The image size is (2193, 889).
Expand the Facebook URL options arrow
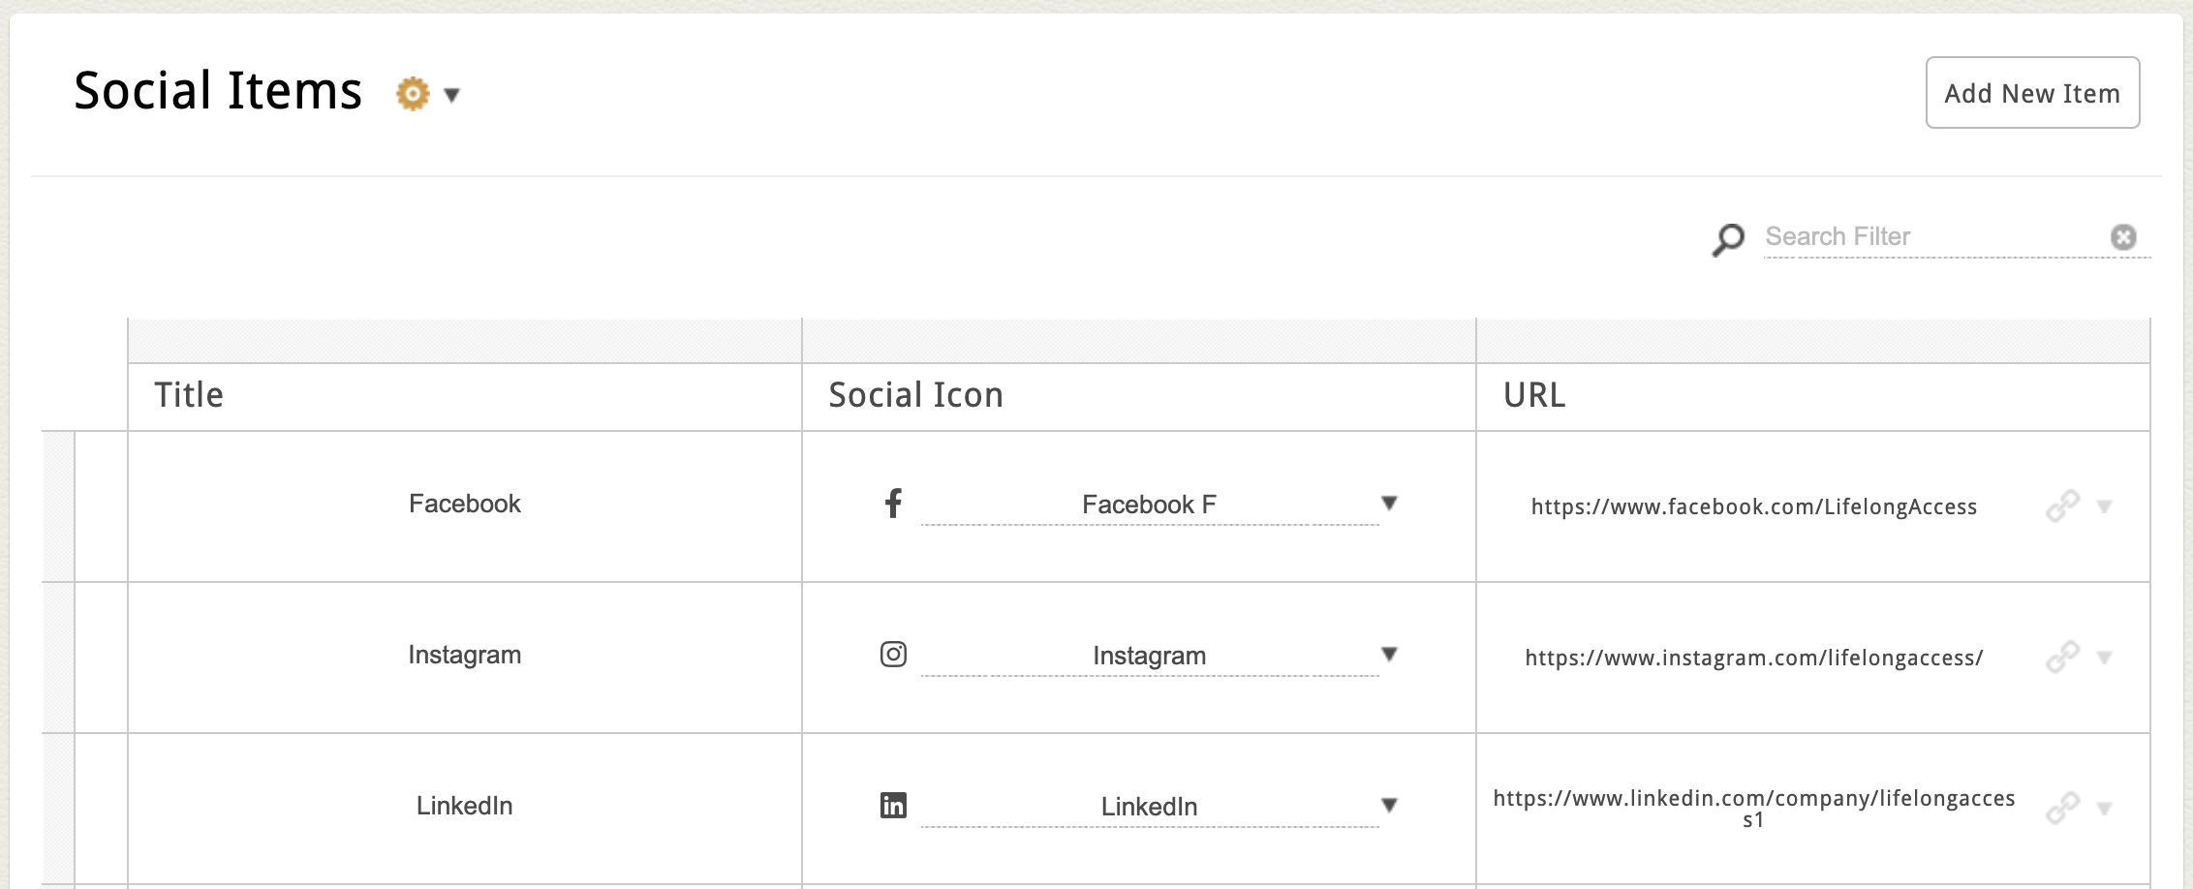(2104, 506)
